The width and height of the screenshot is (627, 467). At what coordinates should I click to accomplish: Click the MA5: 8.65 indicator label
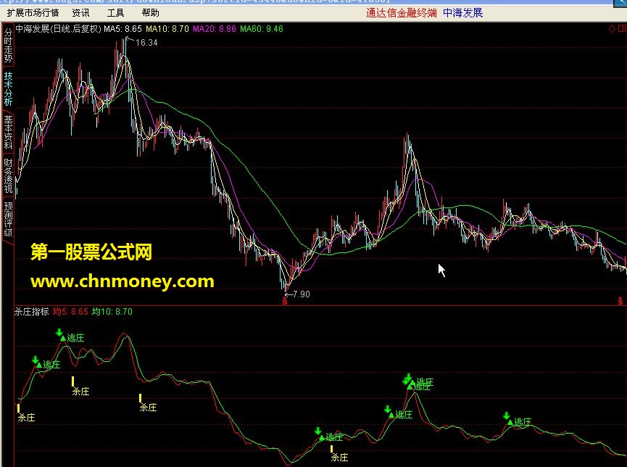pyautogui.click(x=123, y=29)
